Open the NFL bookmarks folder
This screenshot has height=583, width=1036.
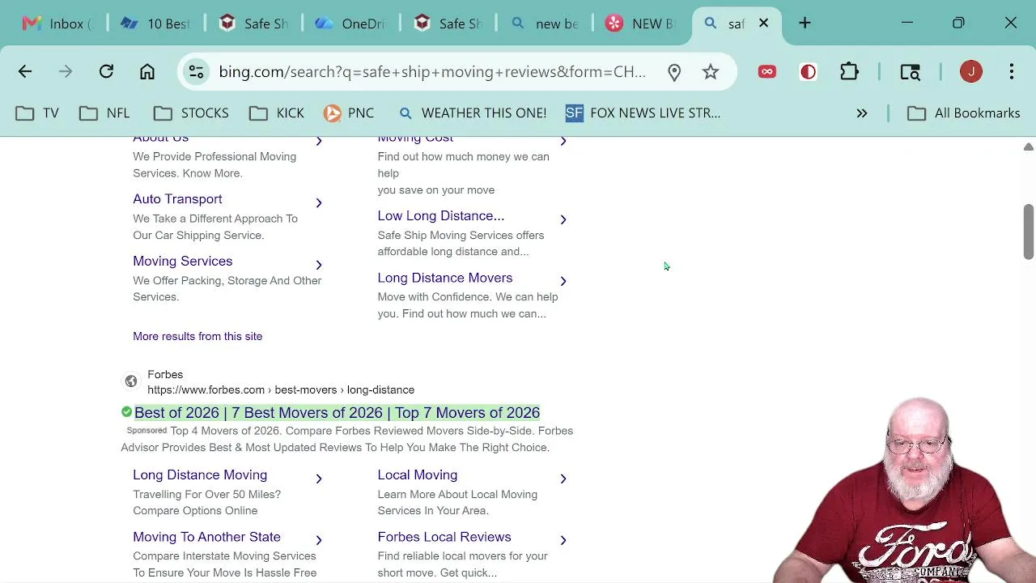click(105, 113)
